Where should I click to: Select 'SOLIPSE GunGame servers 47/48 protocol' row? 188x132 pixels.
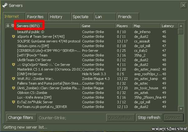[92, 41]
